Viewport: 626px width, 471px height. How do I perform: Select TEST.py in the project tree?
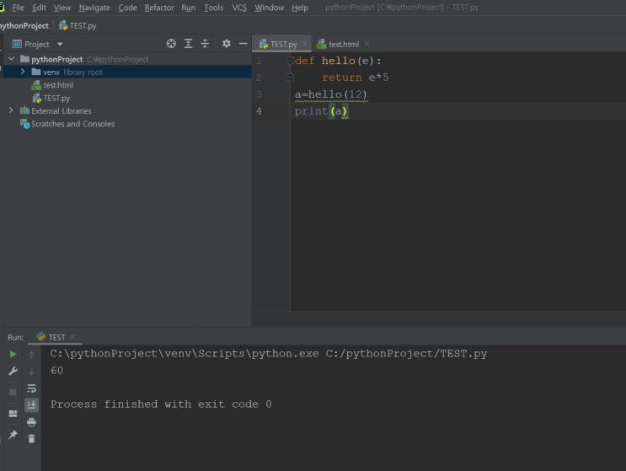(56, 99)
